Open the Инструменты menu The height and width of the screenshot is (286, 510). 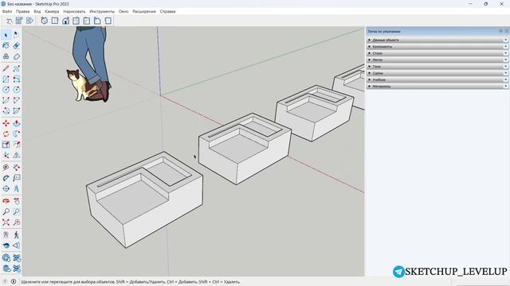tap(102, 11)
